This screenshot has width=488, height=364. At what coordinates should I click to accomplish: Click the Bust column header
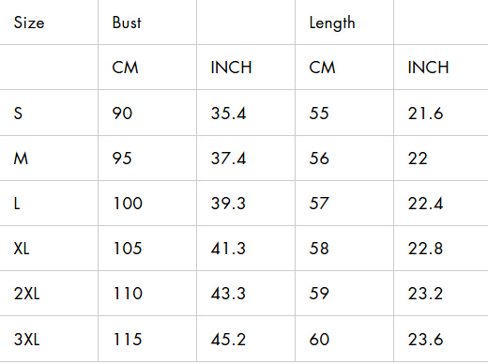127,23
